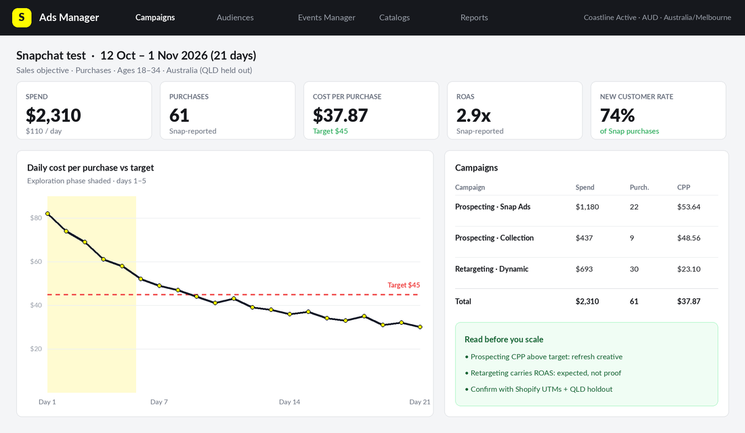
Task: Click the $20 y-axis label
Action: click(x=36, y=349)
